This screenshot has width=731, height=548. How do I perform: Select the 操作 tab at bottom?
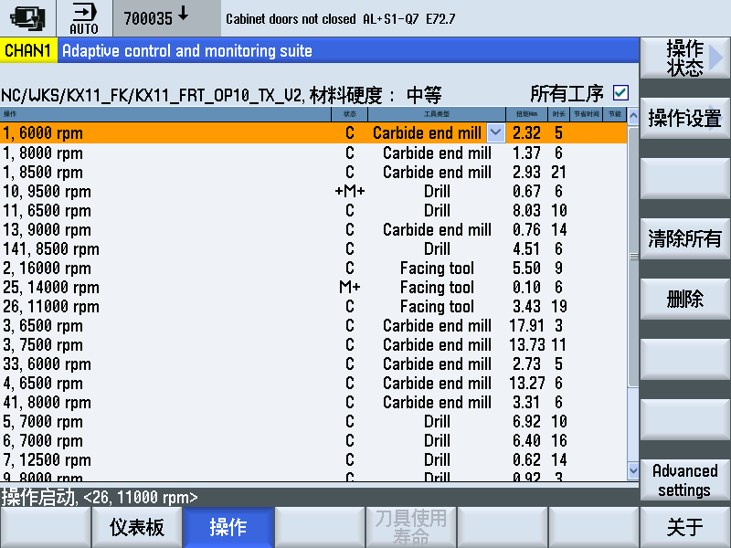tap(228, 527)
